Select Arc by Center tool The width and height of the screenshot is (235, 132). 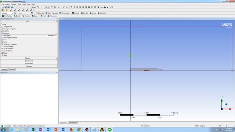coord(7,51)
